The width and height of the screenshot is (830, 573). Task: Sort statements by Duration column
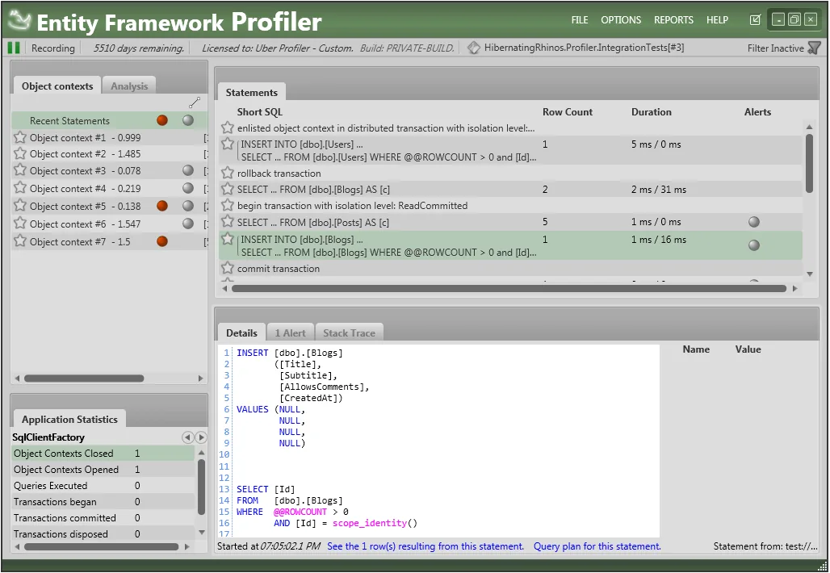(x=651, y=111)
